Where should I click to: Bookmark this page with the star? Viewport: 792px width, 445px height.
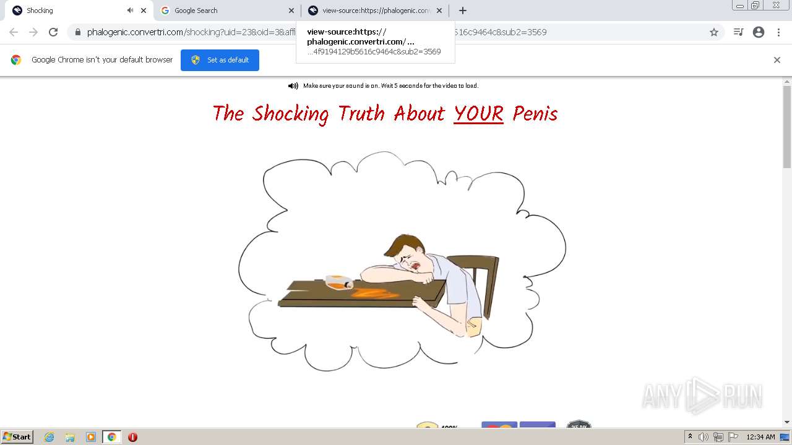(x=714, y=32)
